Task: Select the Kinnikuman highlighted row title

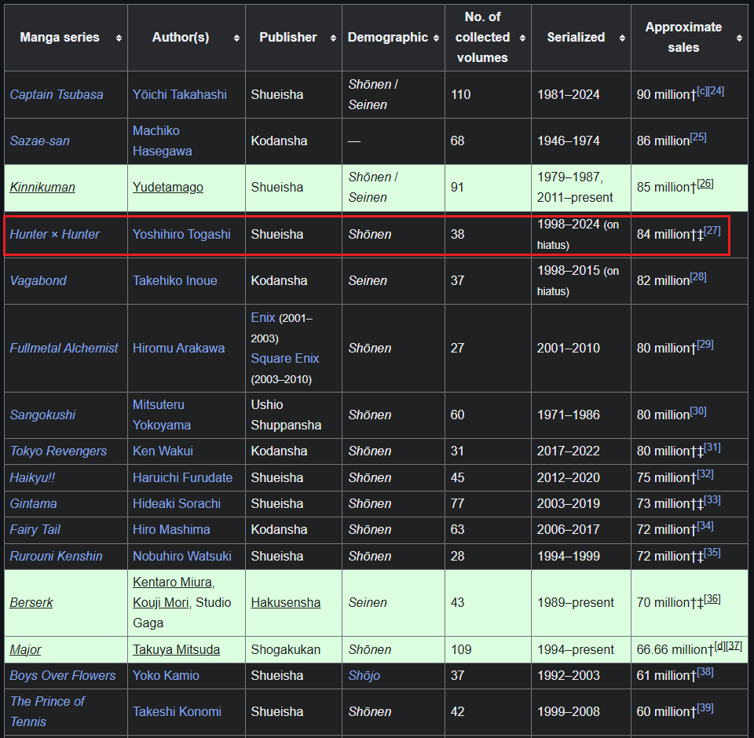Action: click(42, 188)
